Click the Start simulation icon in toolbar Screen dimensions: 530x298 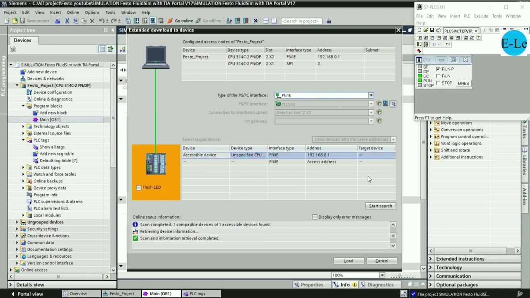click(x=153, y=21)
